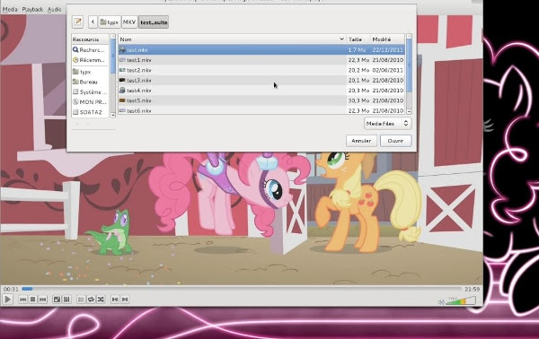Select file test6.mkv

pos(261,110)
